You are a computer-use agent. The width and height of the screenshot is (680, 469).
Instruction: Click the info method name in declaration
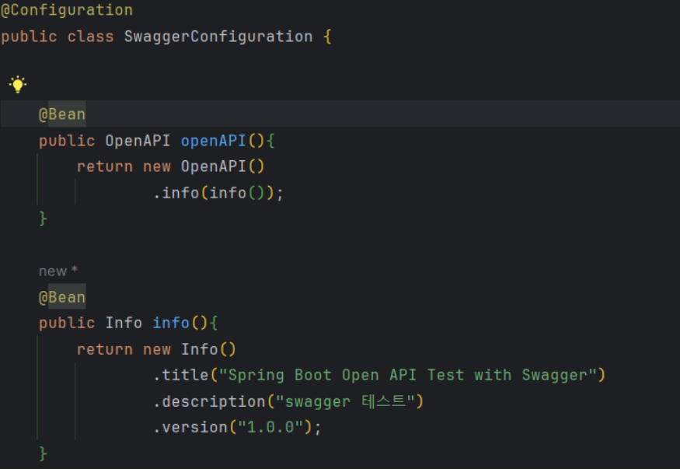pos(171,323)
